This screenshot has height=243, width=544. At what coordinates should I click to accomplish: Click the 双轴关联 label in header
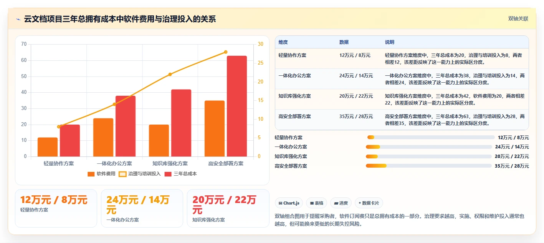click(518, 19)
